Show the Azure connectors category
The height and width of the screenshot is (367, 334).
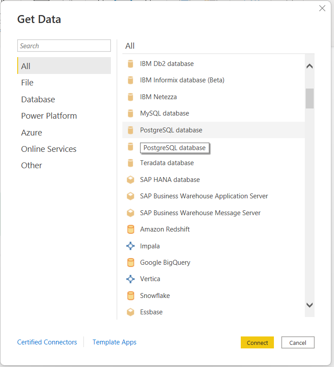(x=32, y=132)
